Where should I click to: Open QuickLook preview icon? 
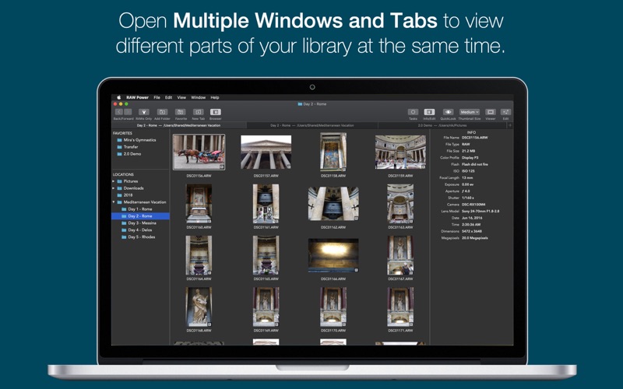coord(448,112)
